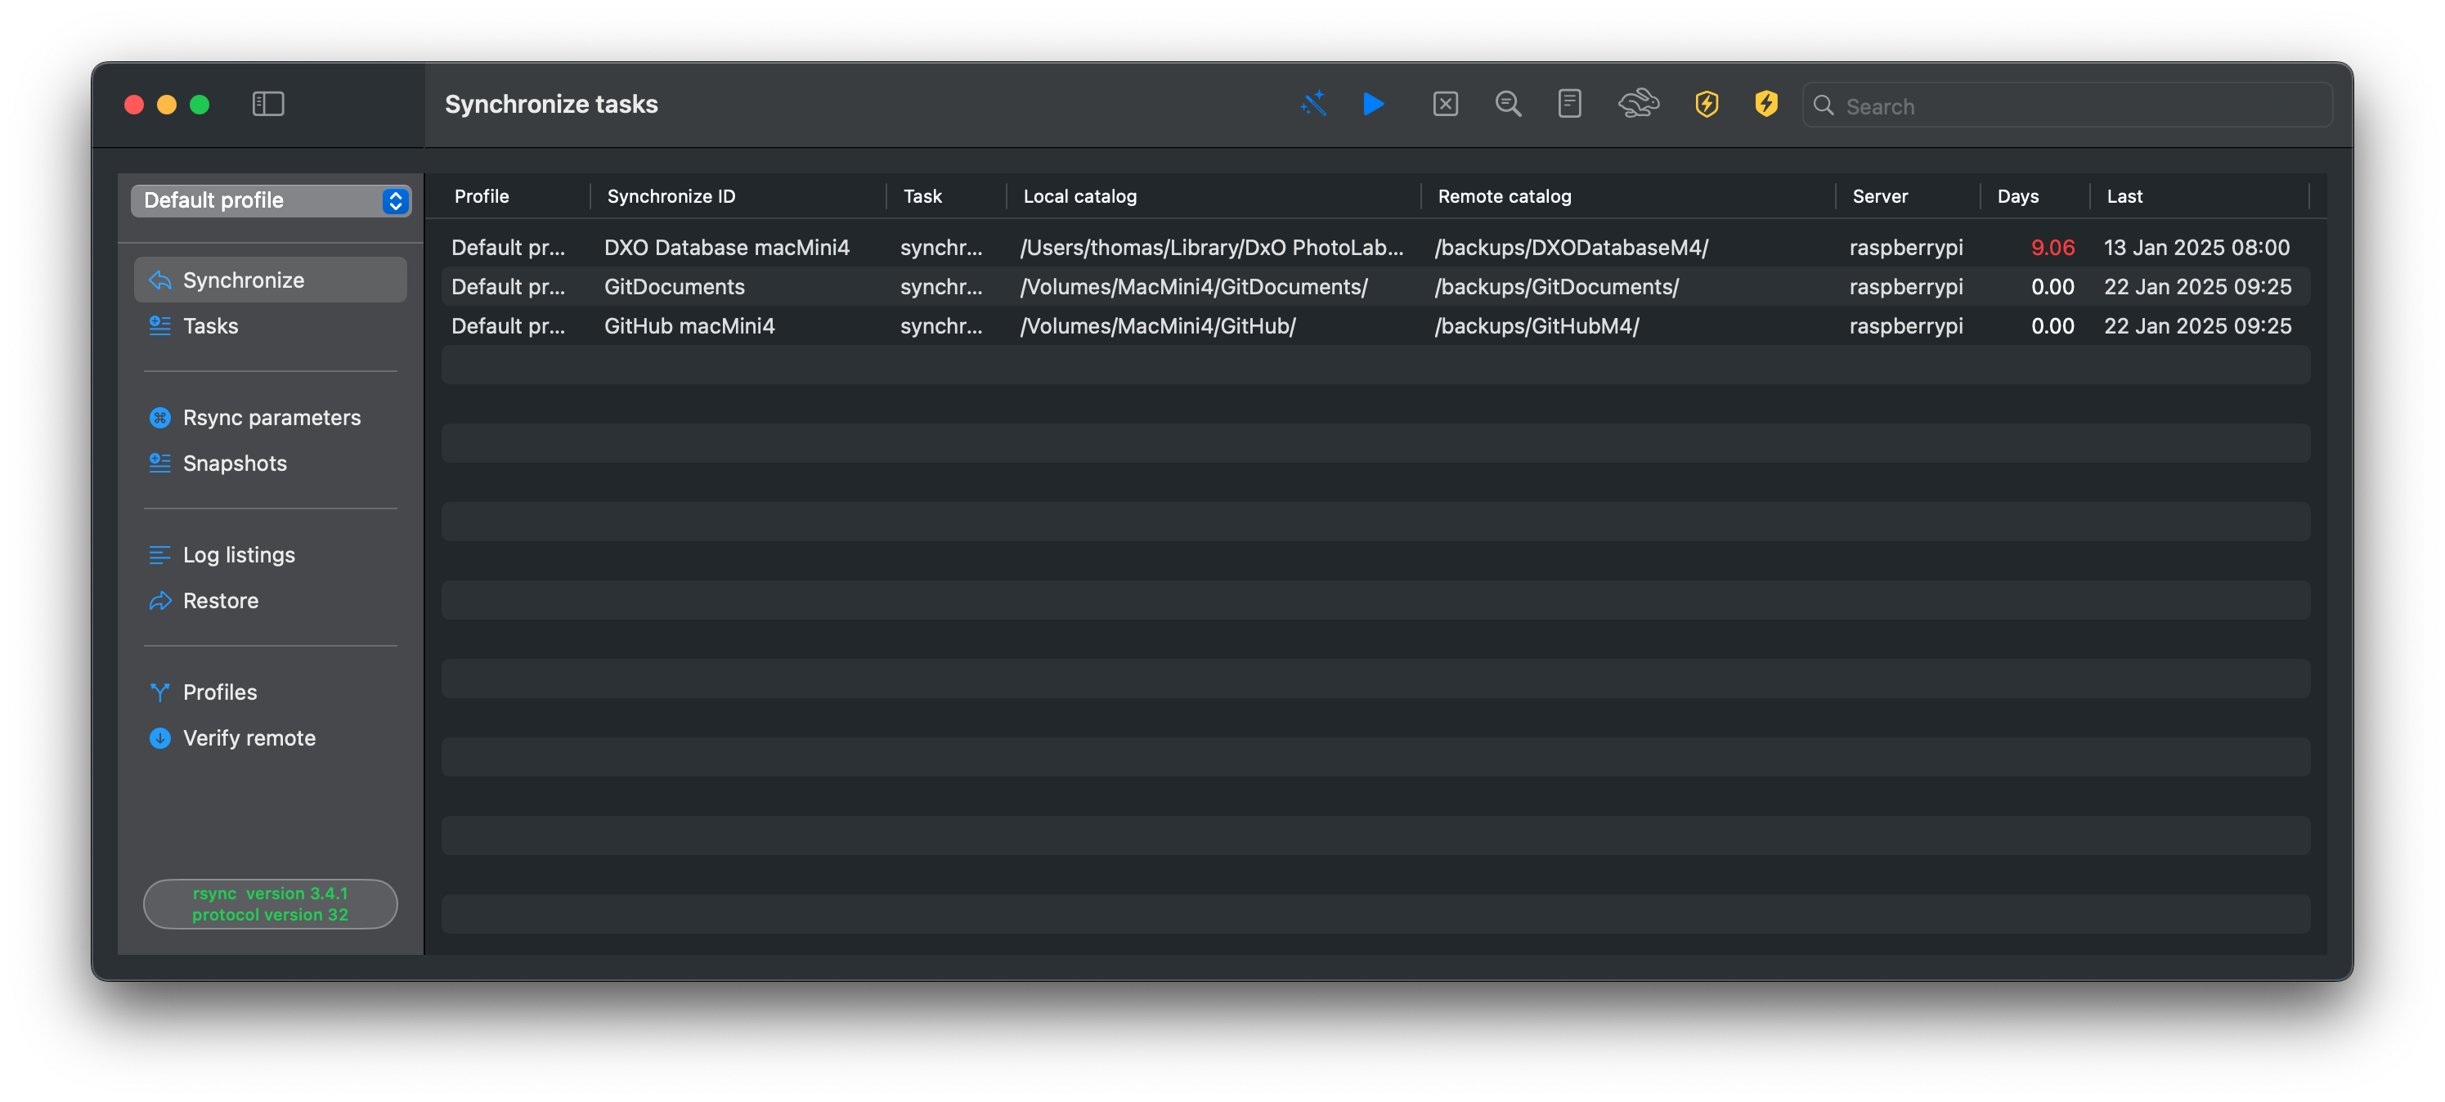Open Log listings in the sidebar

(271, 554)
